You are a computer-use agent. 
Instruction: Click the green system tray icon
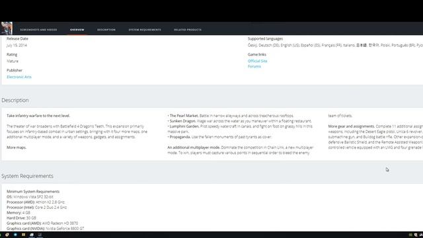[410, 235]
